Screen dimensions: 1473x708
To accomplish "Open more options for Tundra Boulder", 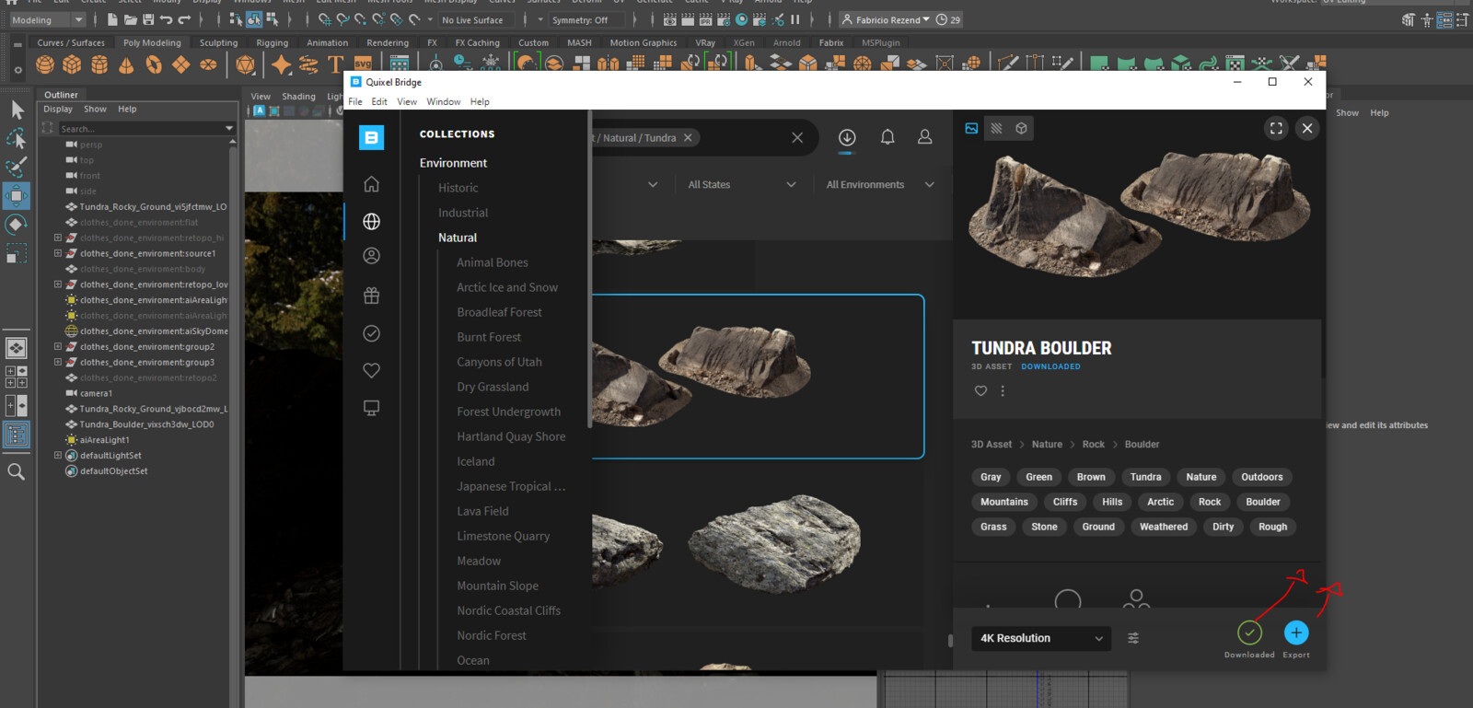I will 1003,391.
